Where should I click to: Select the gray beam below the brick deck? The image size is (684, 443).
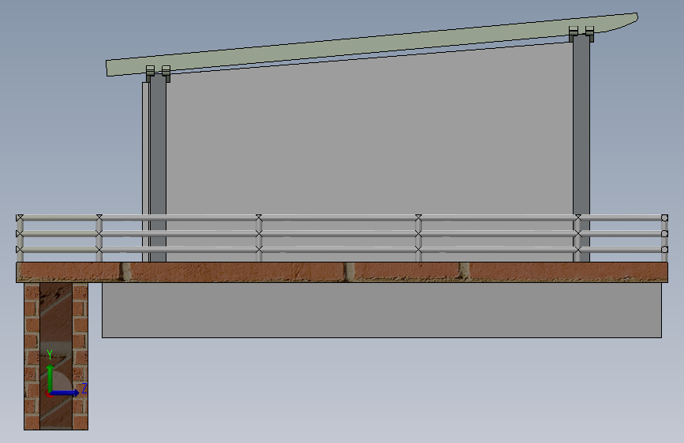382,310
